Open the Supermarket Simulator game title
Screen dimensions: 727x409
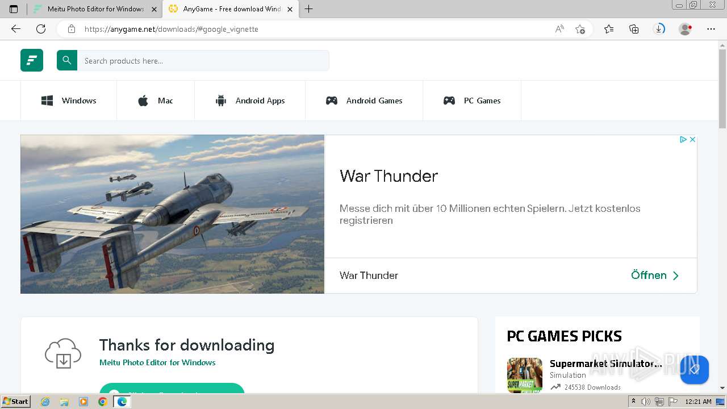click(x=605, y=364)
